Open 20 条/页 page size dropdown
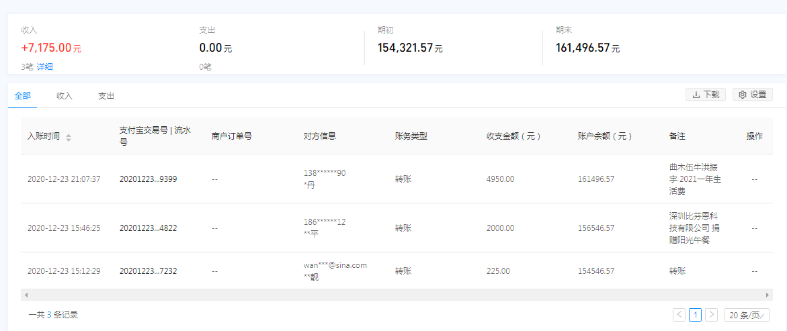 [747, 315]
